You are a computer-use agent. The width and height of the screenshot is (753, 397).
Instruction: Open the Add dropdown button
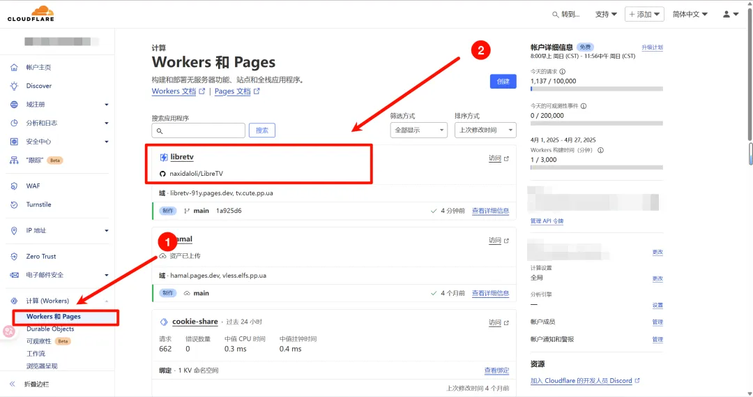click(x=644, y=15)
